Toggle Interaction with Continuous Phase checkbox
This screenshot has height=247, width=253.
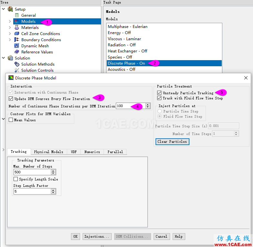point(11,92)
